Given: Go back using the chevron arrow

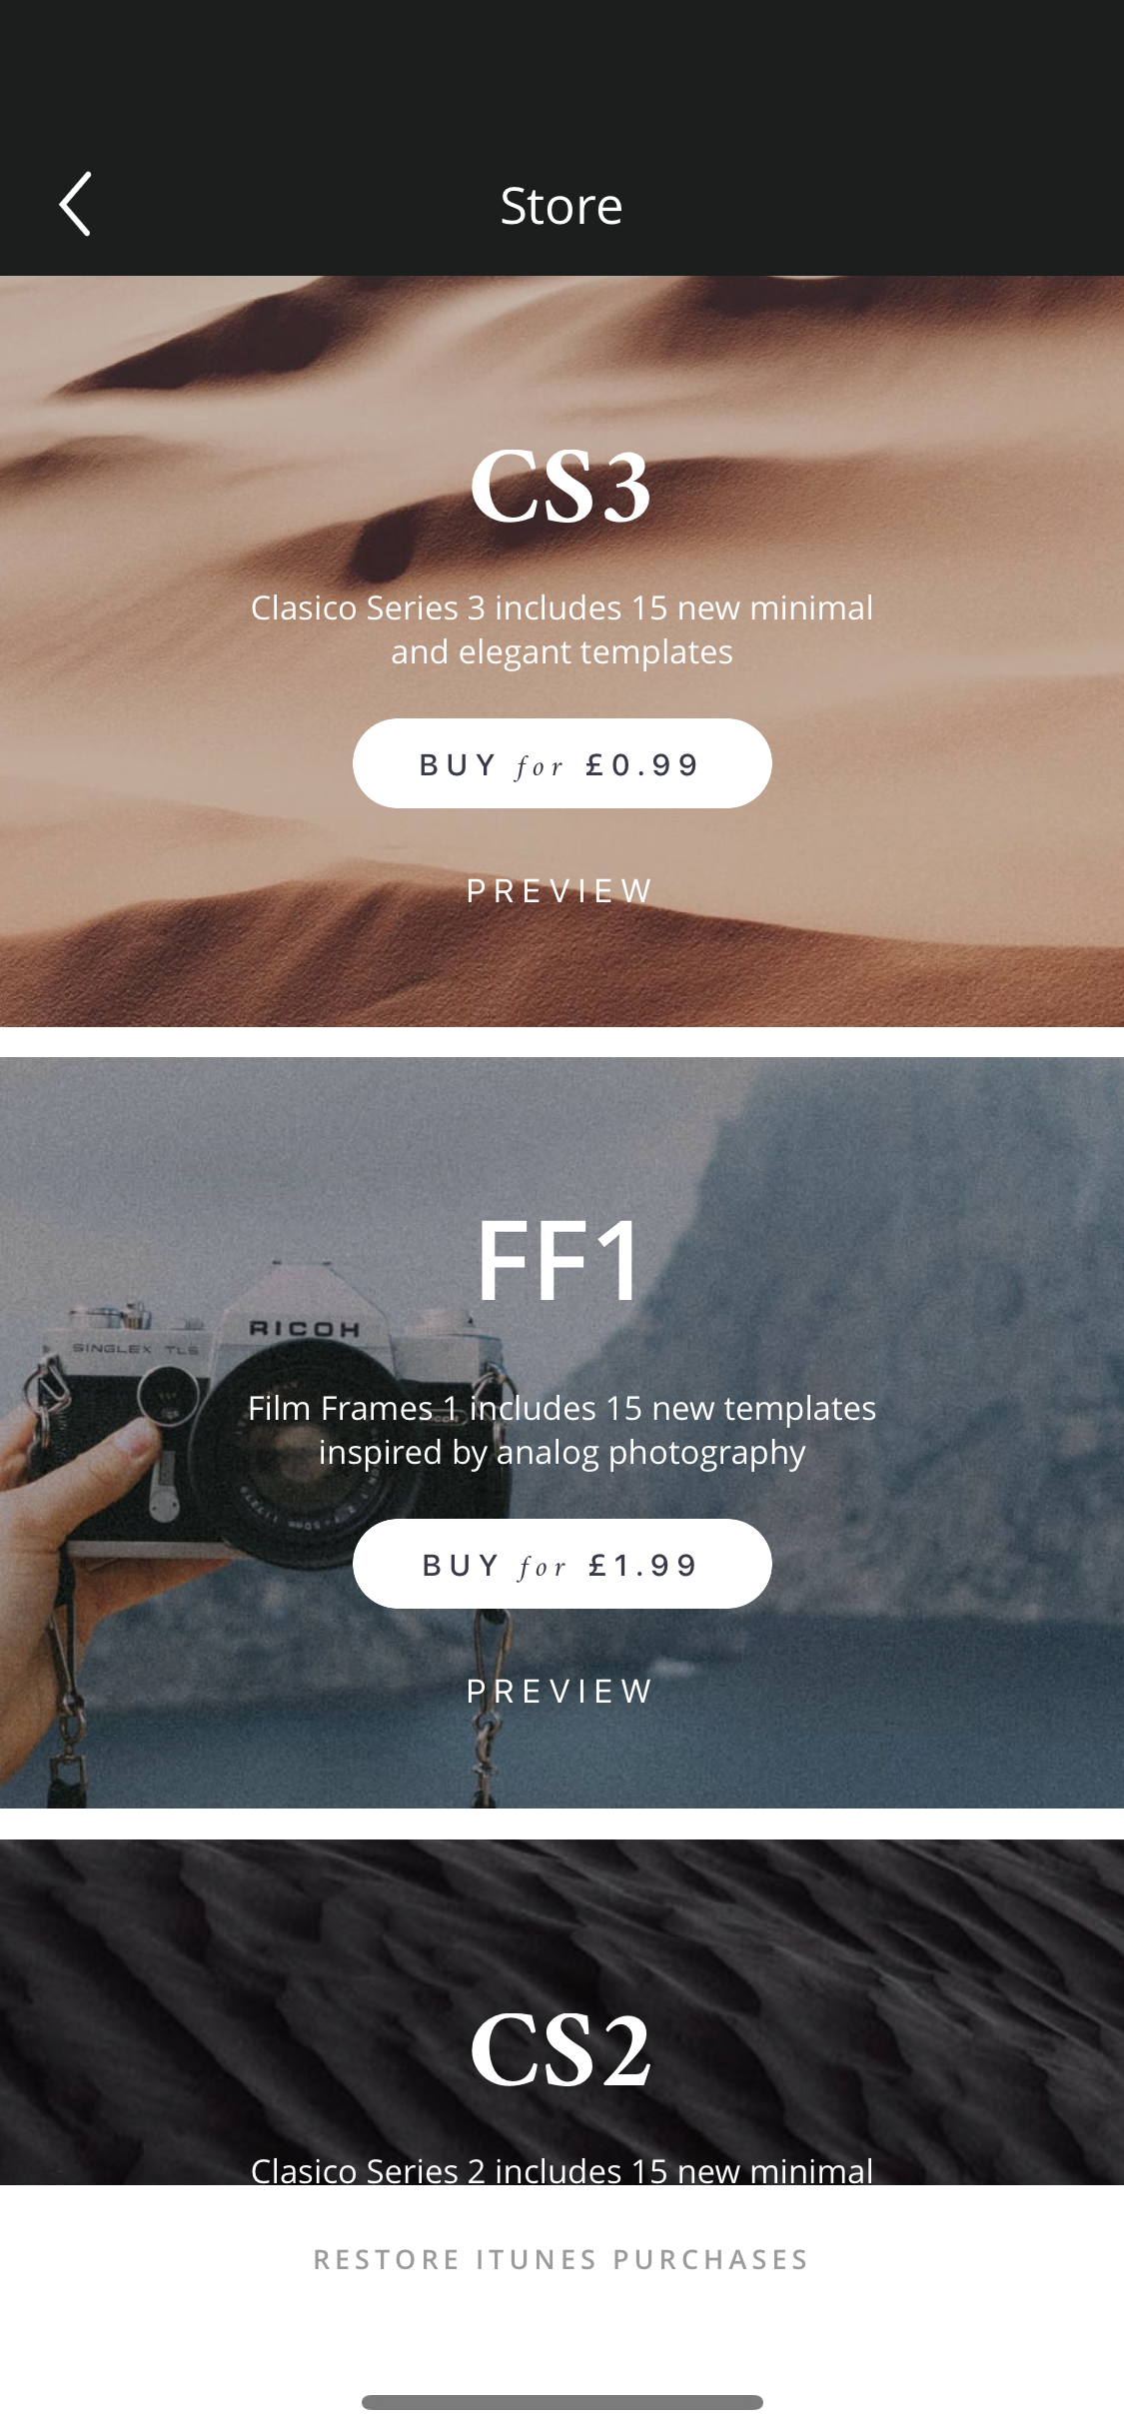Looking at the screenshot, I should [x=76, y=204].
